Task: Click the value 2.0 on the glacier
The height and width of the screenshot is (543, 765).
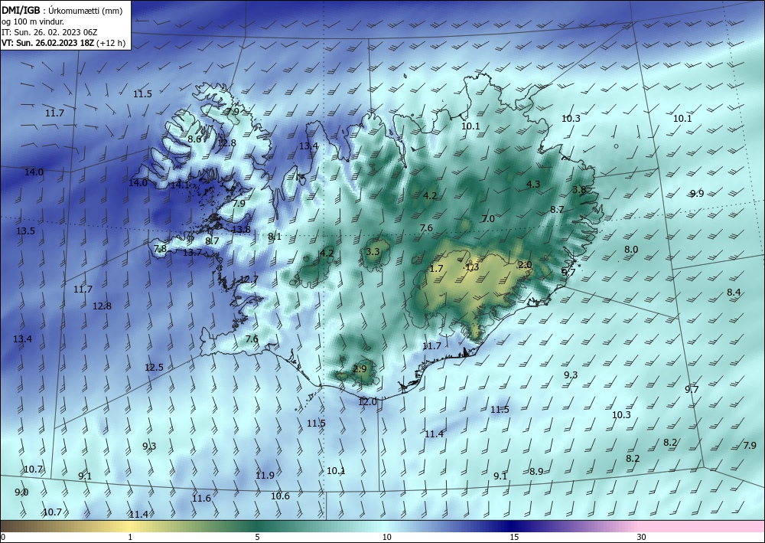Action: click(x=525, y=265)
